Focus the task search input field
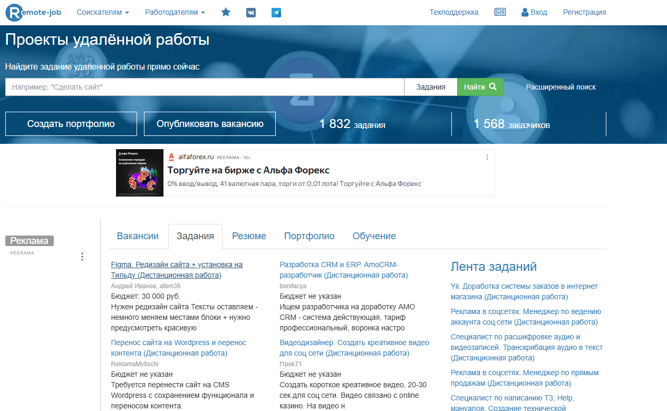 pyautogui.click(x=205, y=87)
